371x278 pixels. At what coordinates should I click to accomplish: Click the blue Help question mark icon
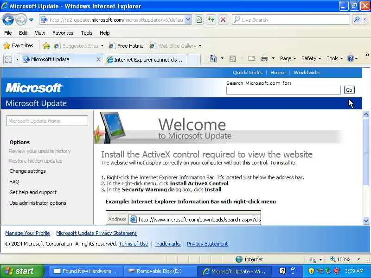351,58
